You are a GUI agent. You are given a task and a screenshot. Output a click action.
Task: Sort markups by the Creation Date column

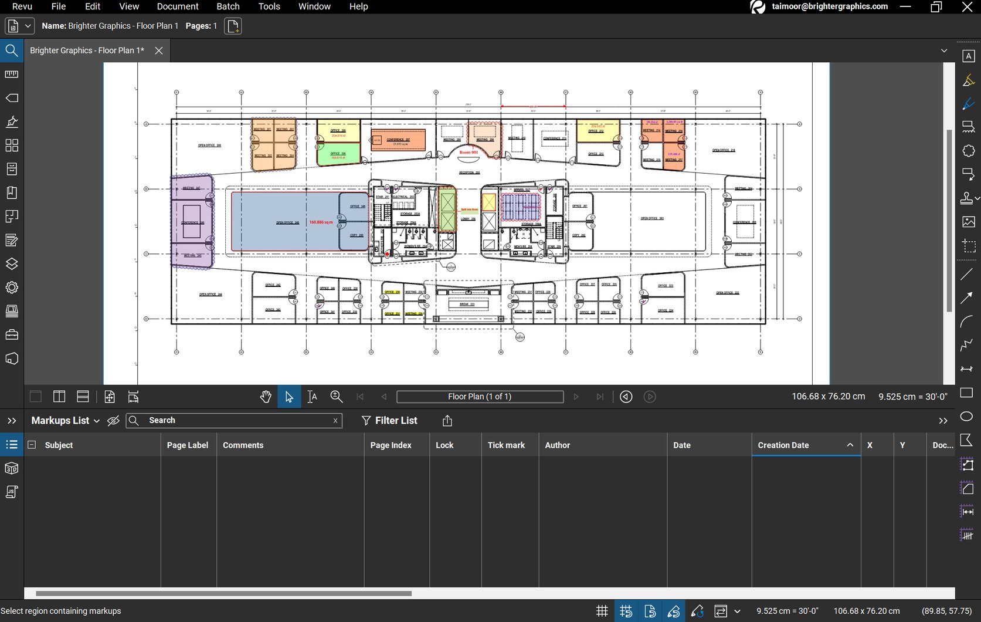pyautogui.click(x=783, y=445)
